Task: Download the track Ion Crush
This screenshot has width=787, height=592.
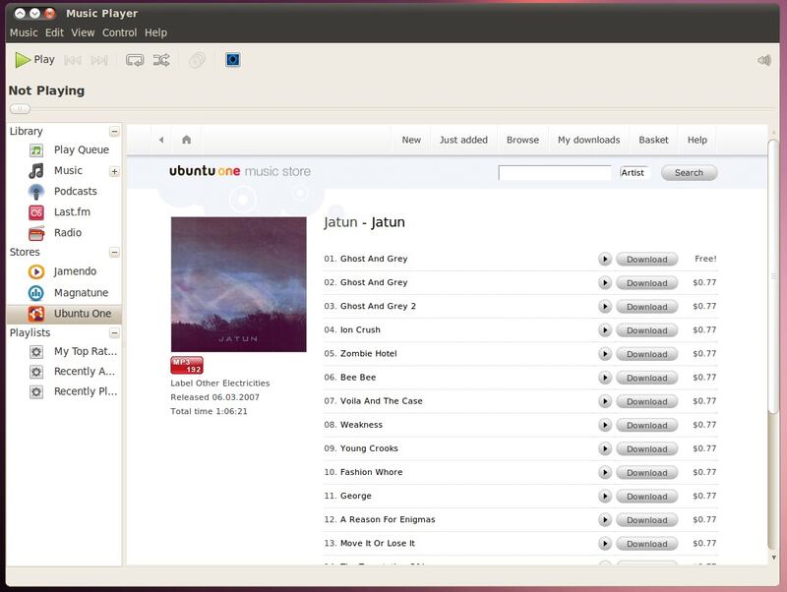Action: [646, 330]
